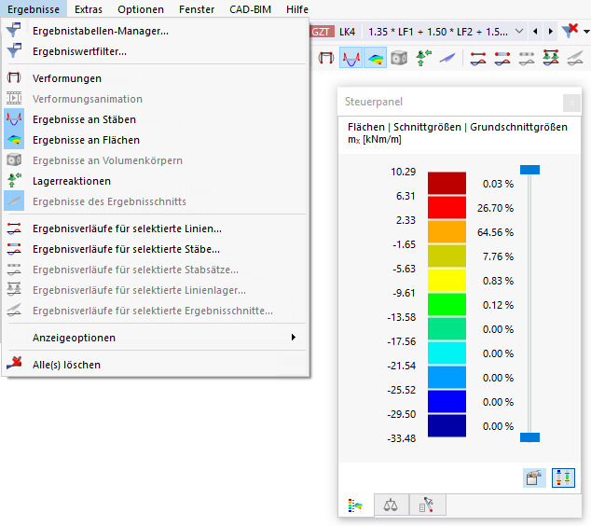This screenshot has width=591, height=526.
Task: Click the Ergebniswertfilter funnel icon
Action: coord(14,50)
